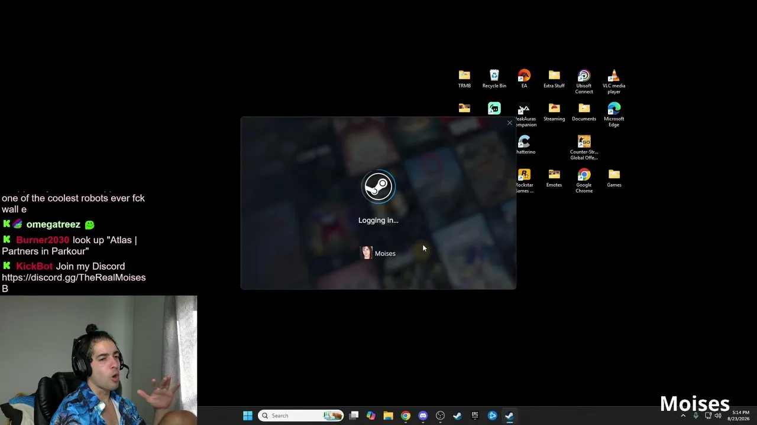Open the TRMB folder on the desktop
The height and width of the screenshot is (425, 757).
(x=464, y=79)
